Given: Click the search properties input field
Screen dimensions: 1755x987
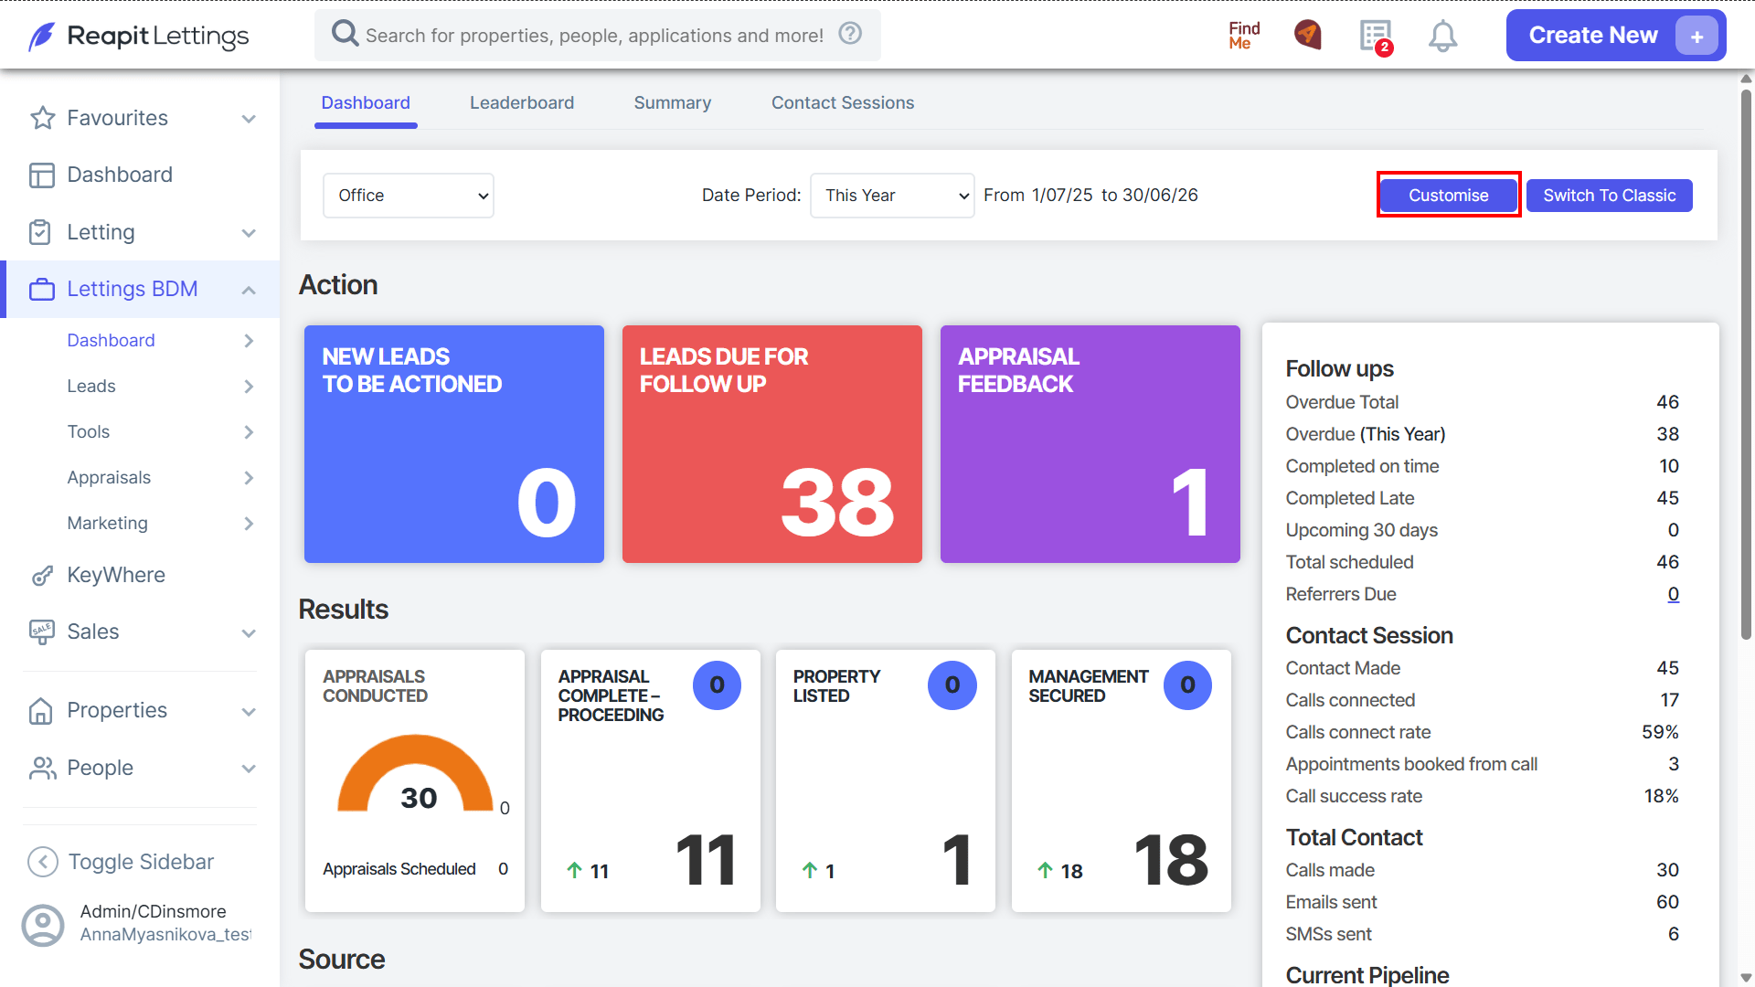Looking at the screenshot, I should tap(594, 36).
